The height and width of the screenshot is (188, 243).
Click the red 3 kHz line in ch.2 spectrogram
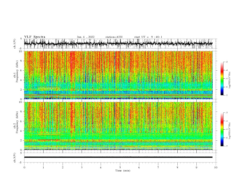pos(49,135)
